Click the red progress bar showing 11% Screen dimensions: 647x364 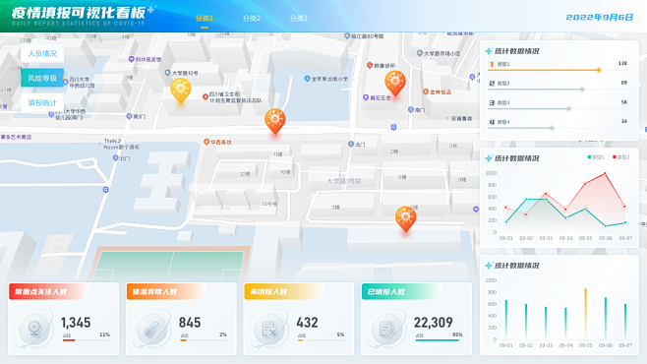point(69,340)
